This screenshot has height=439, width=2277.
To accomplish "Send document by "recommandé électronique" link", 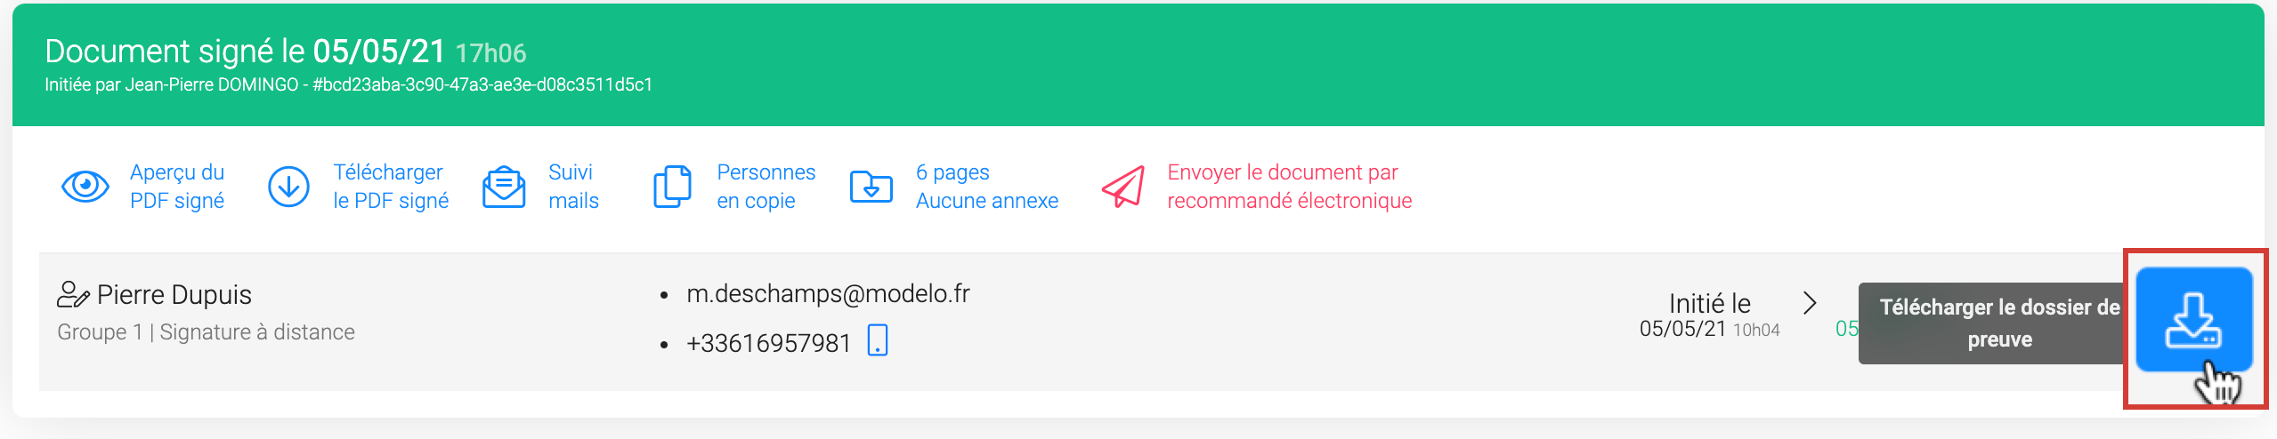I will [1289, 187].
